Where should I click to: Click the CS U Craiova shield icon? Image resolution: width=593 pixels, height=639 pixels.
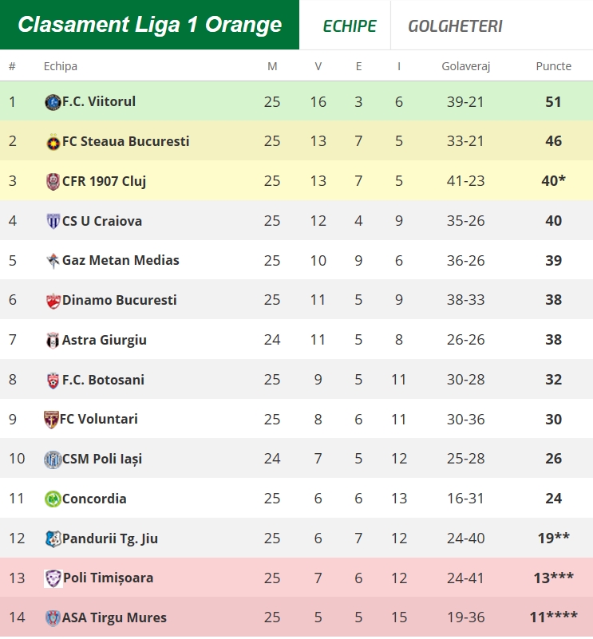coord(53,221)
